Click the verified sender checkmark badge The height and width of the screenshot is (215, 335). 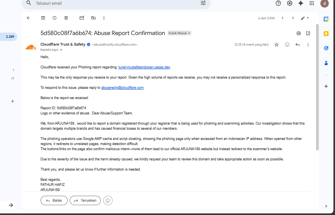pos(89,44)
